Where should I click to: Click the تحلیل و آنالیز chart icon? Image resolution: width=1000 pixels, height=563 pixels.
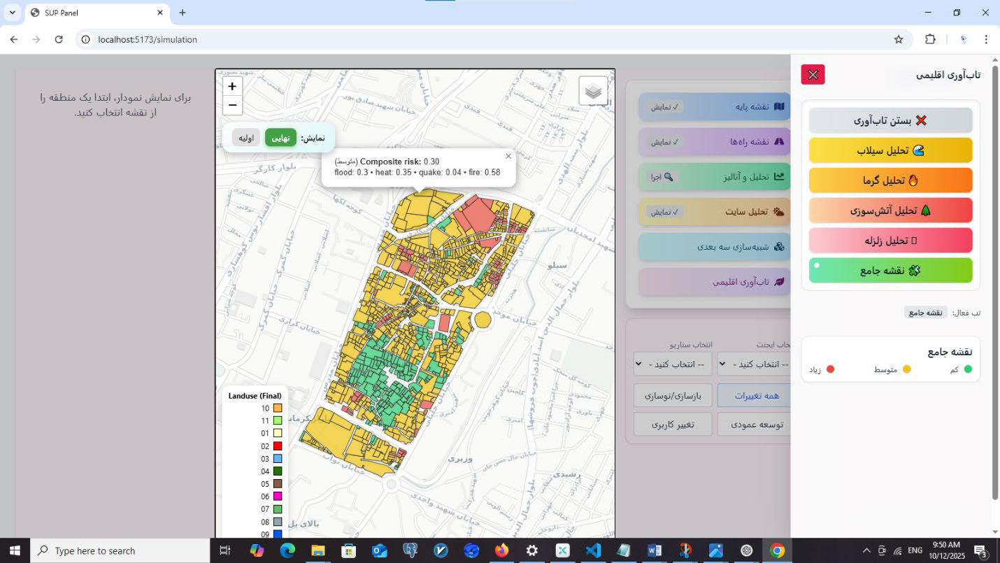779,177
